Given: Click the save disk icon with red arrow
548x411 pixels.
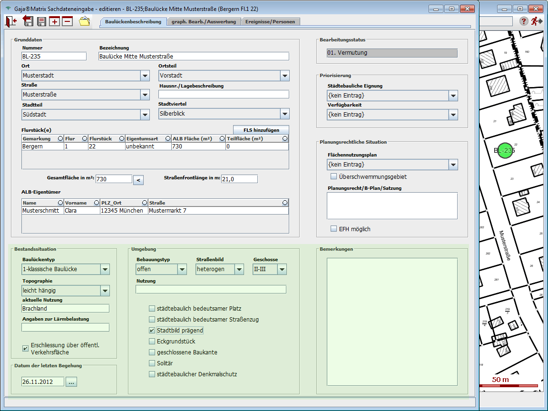Looking at the screenshot, I should click(28, 21).
